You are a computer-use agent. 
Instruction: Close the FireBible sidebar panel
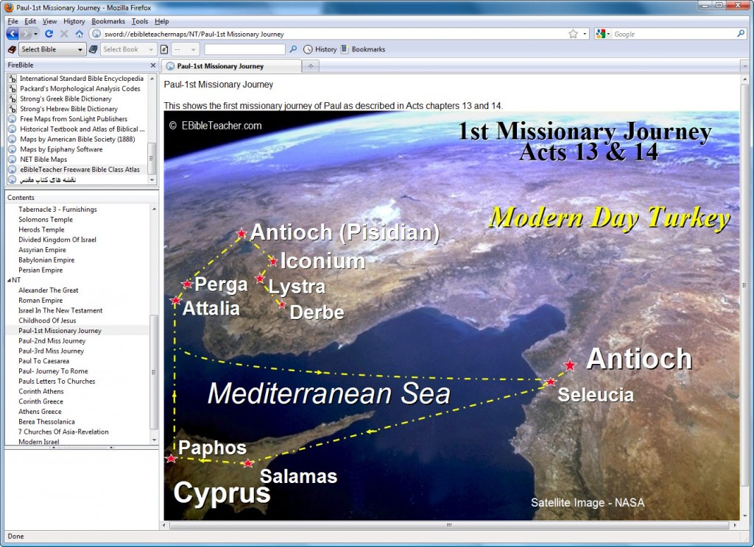(153, 65)
